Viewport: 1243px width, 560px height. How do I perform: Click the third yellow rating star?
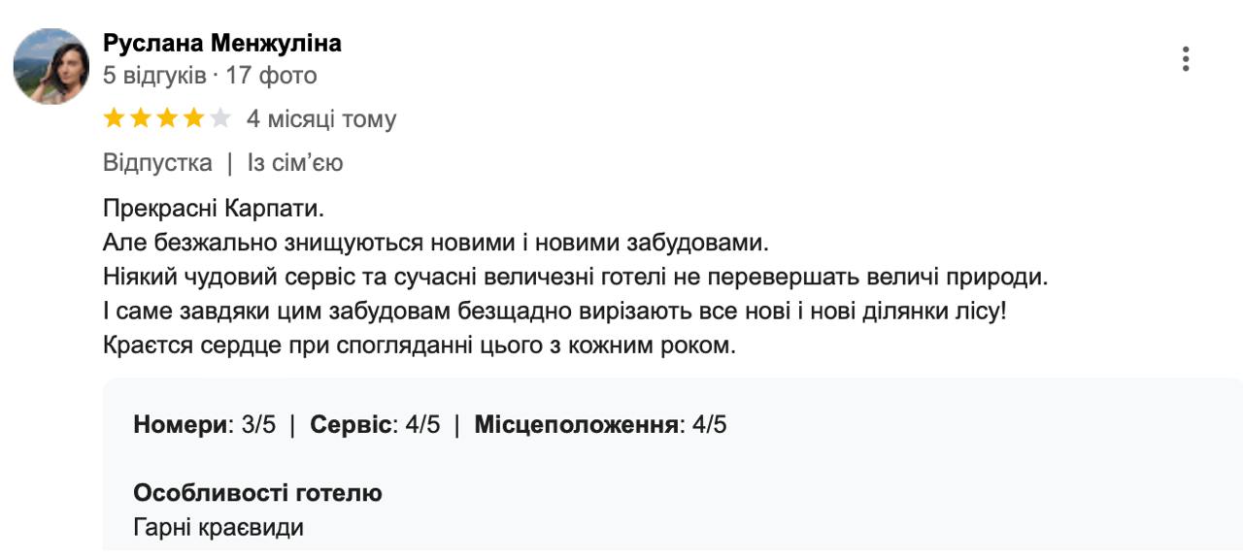tap(167, 119)
